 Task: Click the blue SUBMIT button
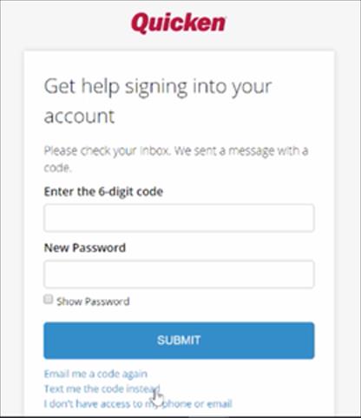point(179,341)
